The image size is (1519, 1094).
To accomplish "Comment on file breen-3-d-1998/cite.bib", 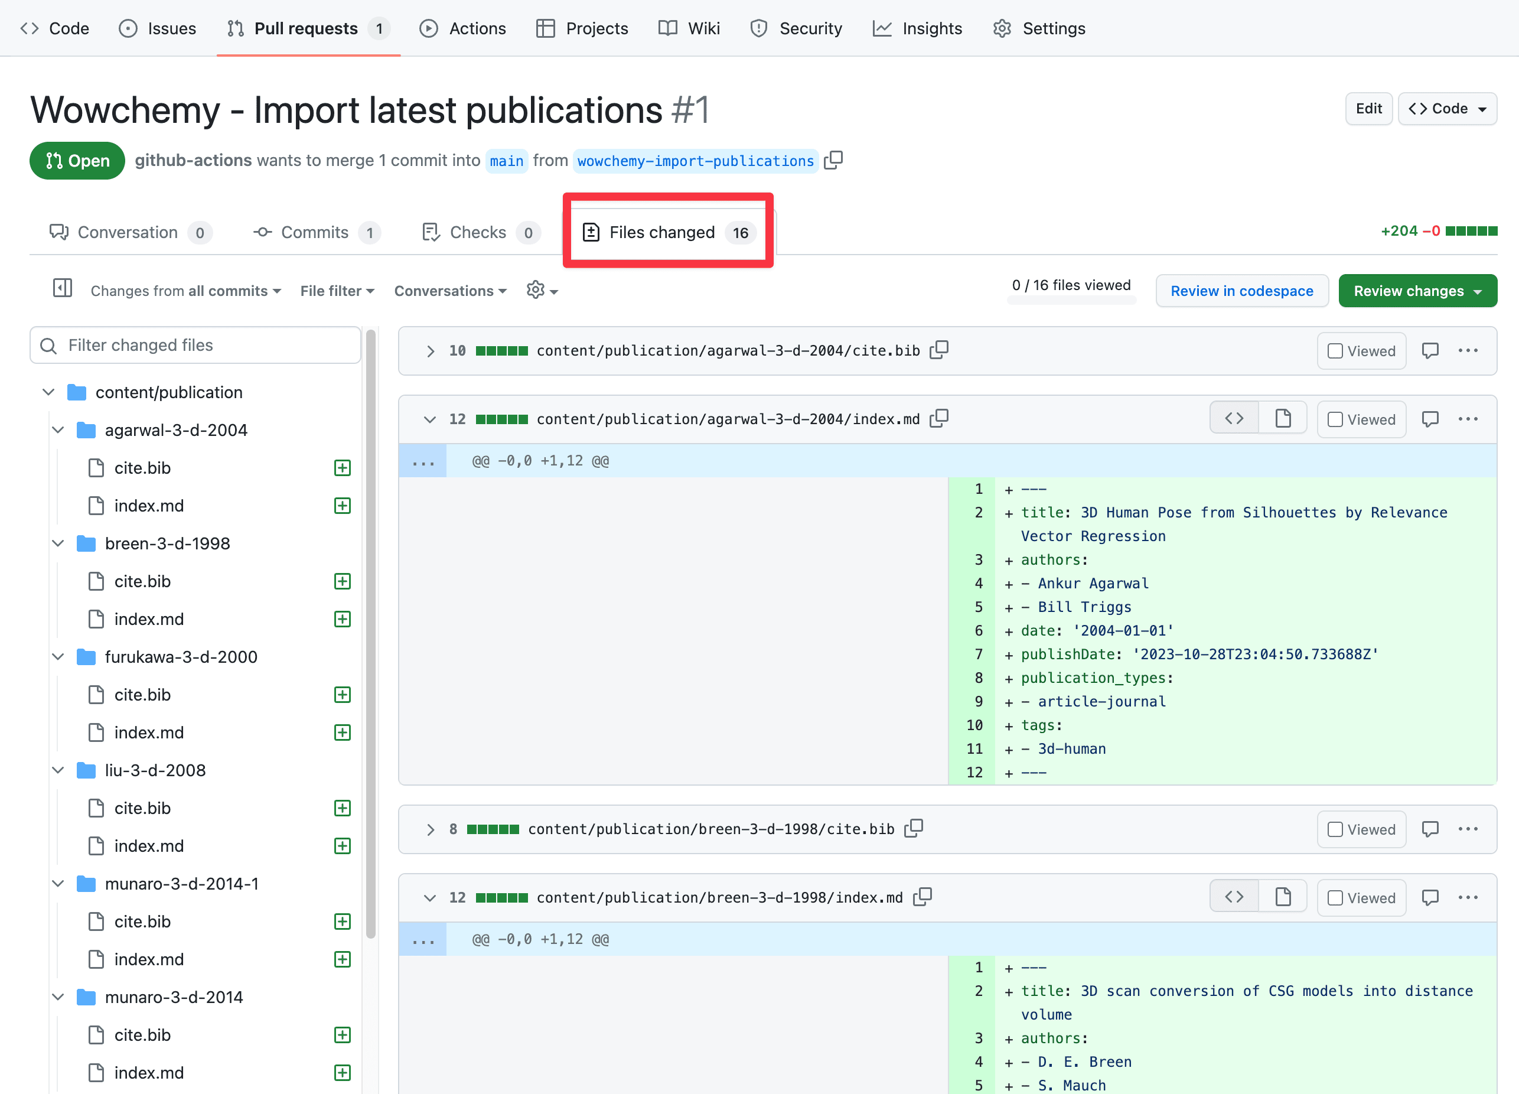I will [x=1430, y=829].
